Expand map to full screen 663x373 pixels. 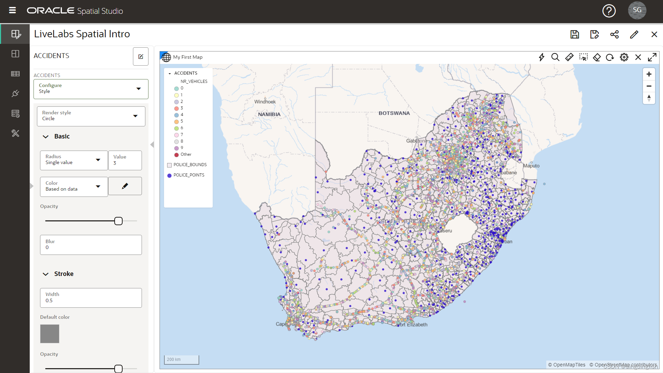tap(652, 57)
